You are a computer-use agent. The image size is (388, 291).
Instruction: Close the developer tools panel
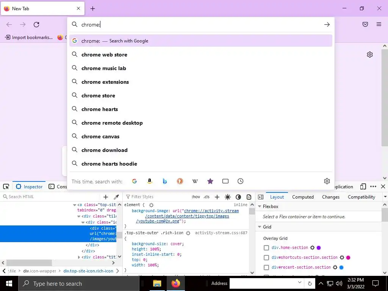coord(383,186)
